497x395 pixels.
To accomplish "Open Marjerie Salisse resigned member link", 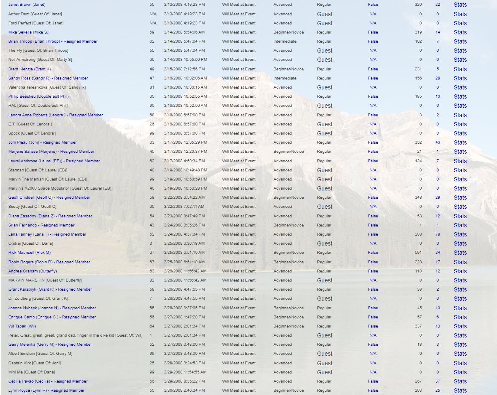I will (51, 152).
